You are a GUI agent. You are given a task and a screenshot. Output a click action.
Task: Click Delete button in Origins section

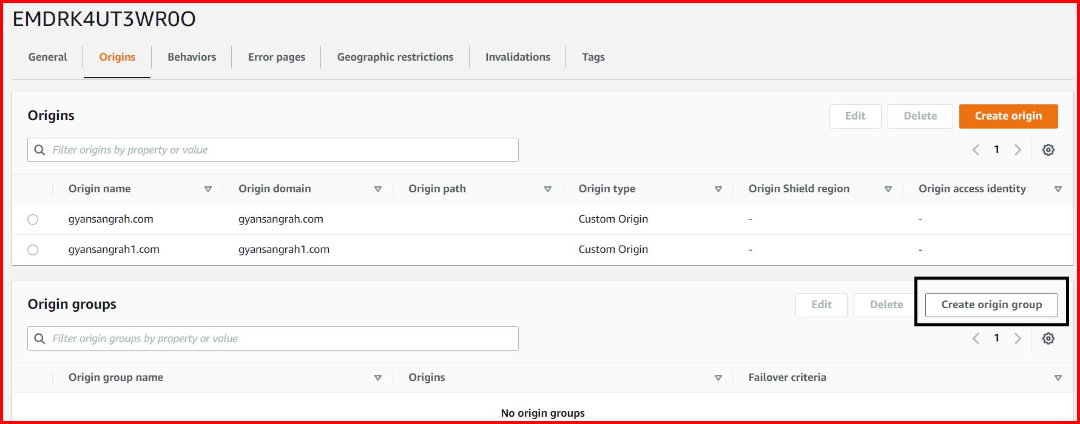click(920, 116)
